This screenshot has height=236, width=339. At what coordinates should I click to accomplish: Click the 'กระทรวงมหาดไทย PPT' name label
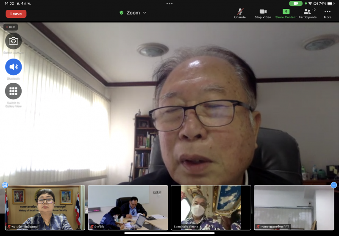(x=273, y=227)
